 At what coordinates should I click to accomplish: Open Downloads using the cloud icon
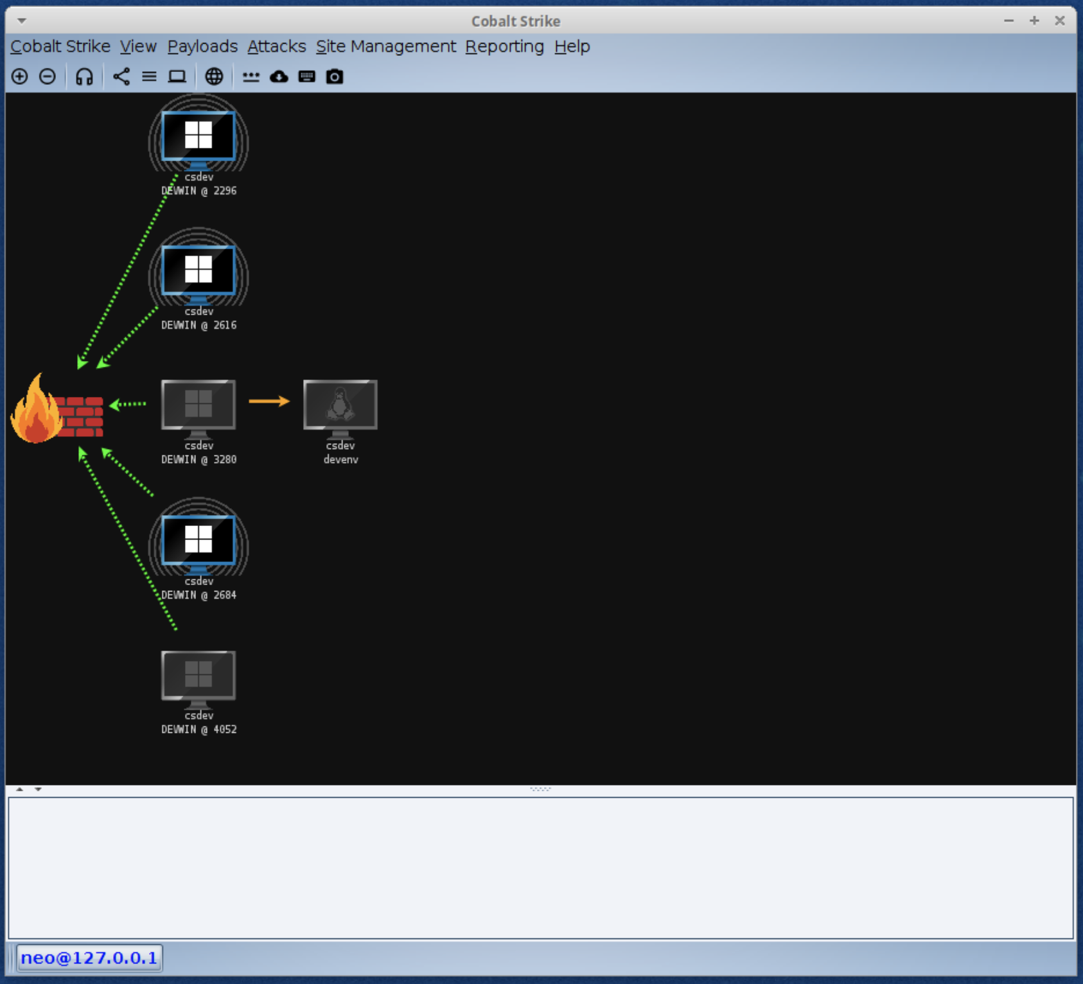pos(279,76)
